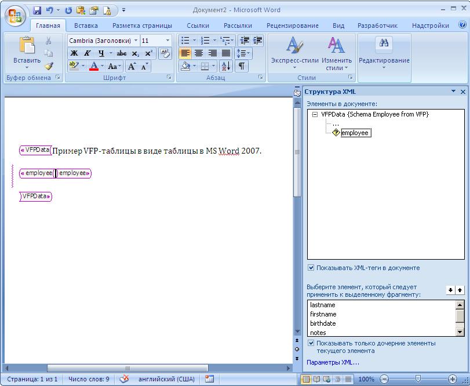Justify paragraph text
This screenshot has height=386, width=470.
(226, 53)
